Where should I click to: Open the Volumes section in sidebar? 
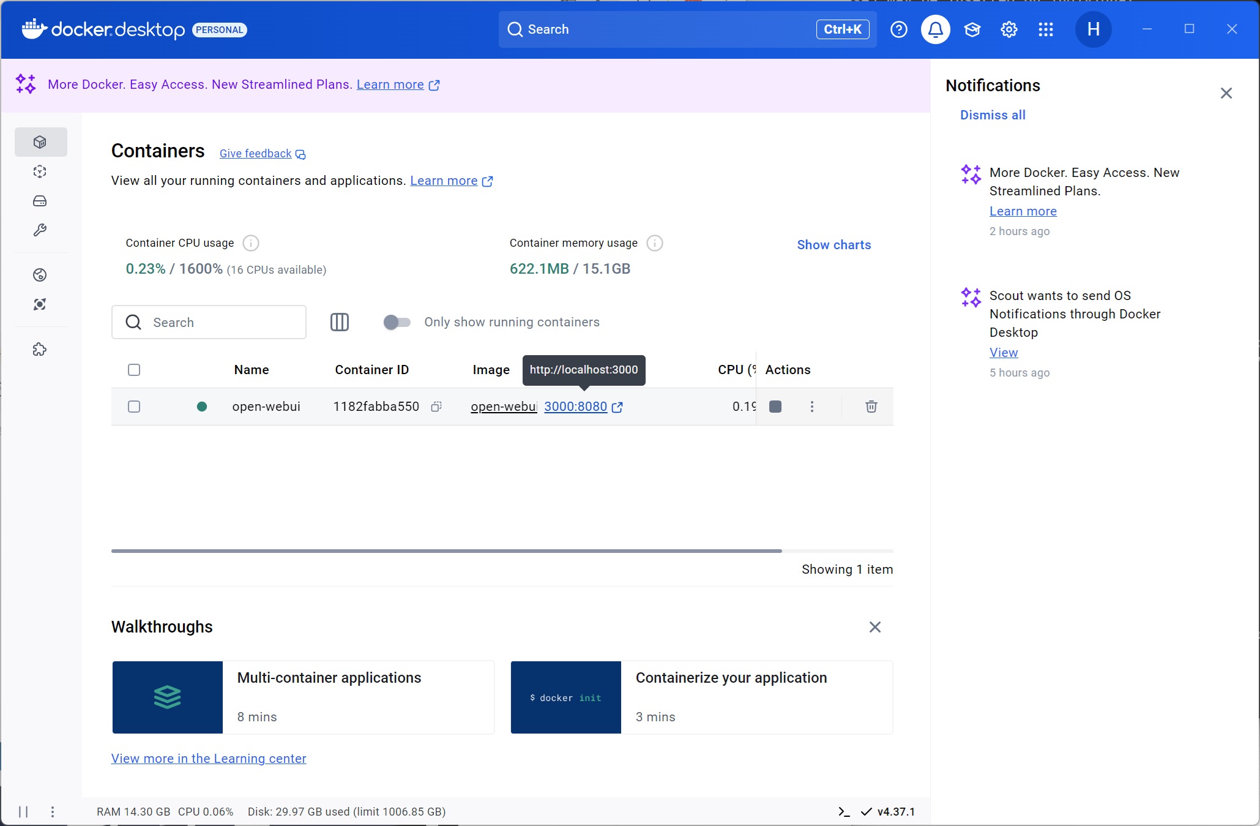(x=40, y=201)
